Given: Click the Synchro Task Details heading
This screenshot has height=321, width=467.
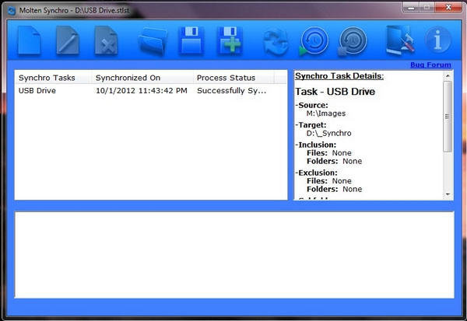Looking at the screenshot, I should [339, 76].
